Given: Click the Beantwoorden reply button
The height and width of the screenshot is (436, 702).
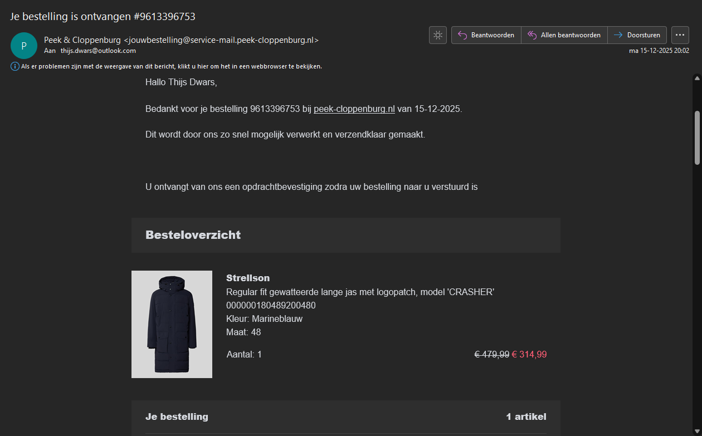Looking at the screenshot, I should pos(486,35).
